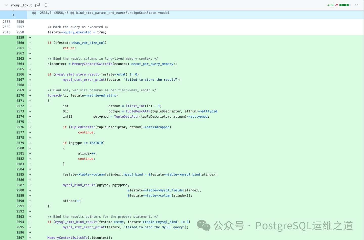
Task: Select new line number 2585
Action: click(x=20, y=174)
